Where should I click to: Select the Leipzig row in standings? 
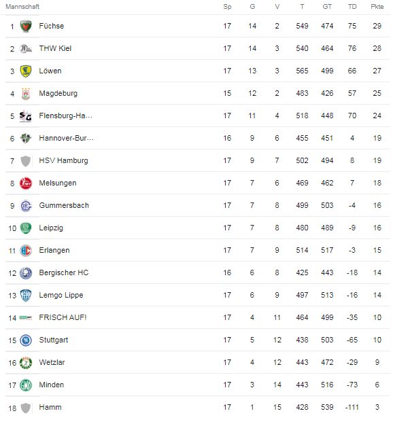(x=198, y=228)
